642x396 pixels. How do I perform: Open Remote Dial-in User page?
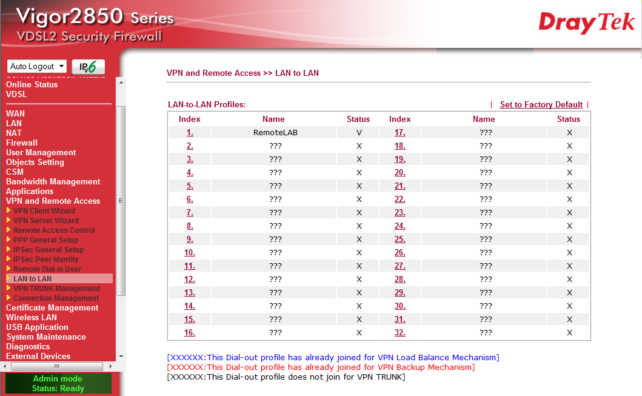[47, 269]
